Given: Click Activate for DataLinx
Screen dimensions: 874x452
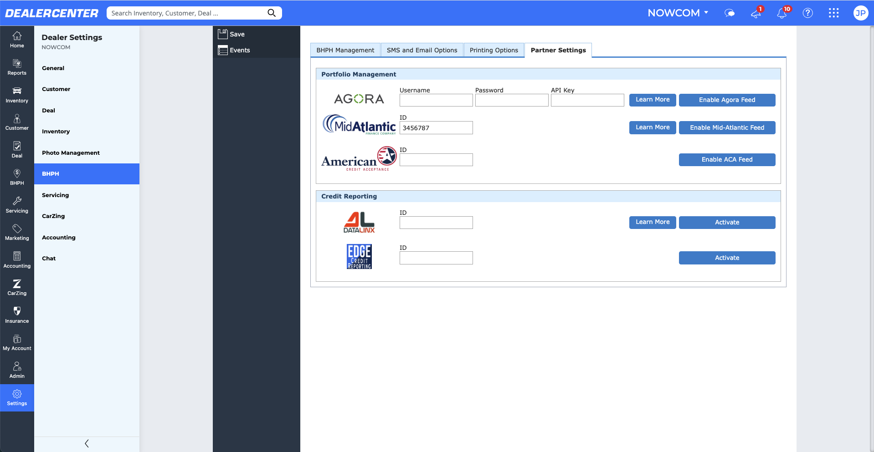Looking at the screenshot, I should tap(727, 223).
